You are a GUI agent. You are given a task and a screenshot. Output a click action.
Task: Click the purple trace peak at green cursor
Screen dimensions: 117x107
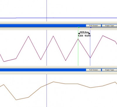tap(78, 39)
